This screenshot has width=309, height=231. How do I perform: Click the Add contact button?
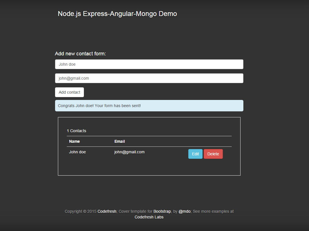(x=69, y=92)
